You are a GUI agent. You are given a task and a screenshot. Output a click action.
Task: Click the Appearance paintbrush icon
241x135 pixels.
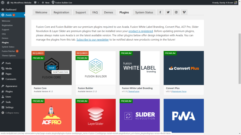click(x=3, y=86)
